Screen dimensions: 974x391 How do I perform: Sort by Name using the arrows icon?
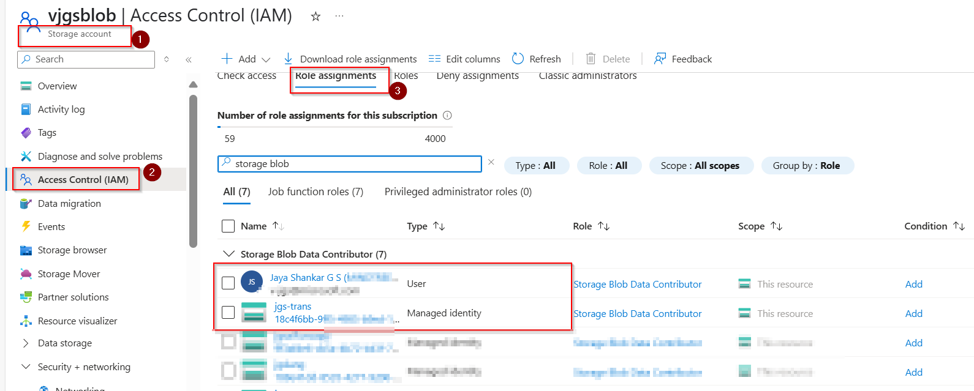278,226
